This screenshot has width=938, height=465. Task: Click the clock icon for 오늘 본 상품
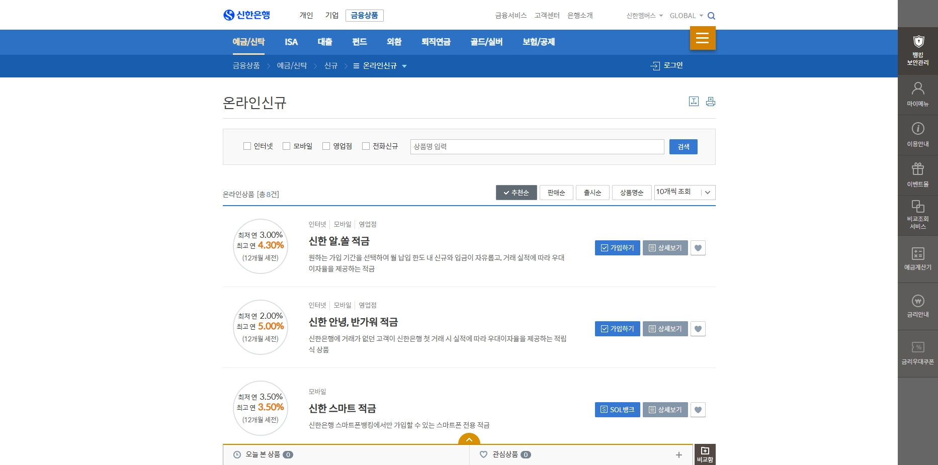click(237, 454)
